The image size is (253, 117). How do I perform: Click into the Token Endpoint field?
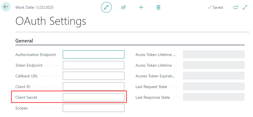[93, 65]
